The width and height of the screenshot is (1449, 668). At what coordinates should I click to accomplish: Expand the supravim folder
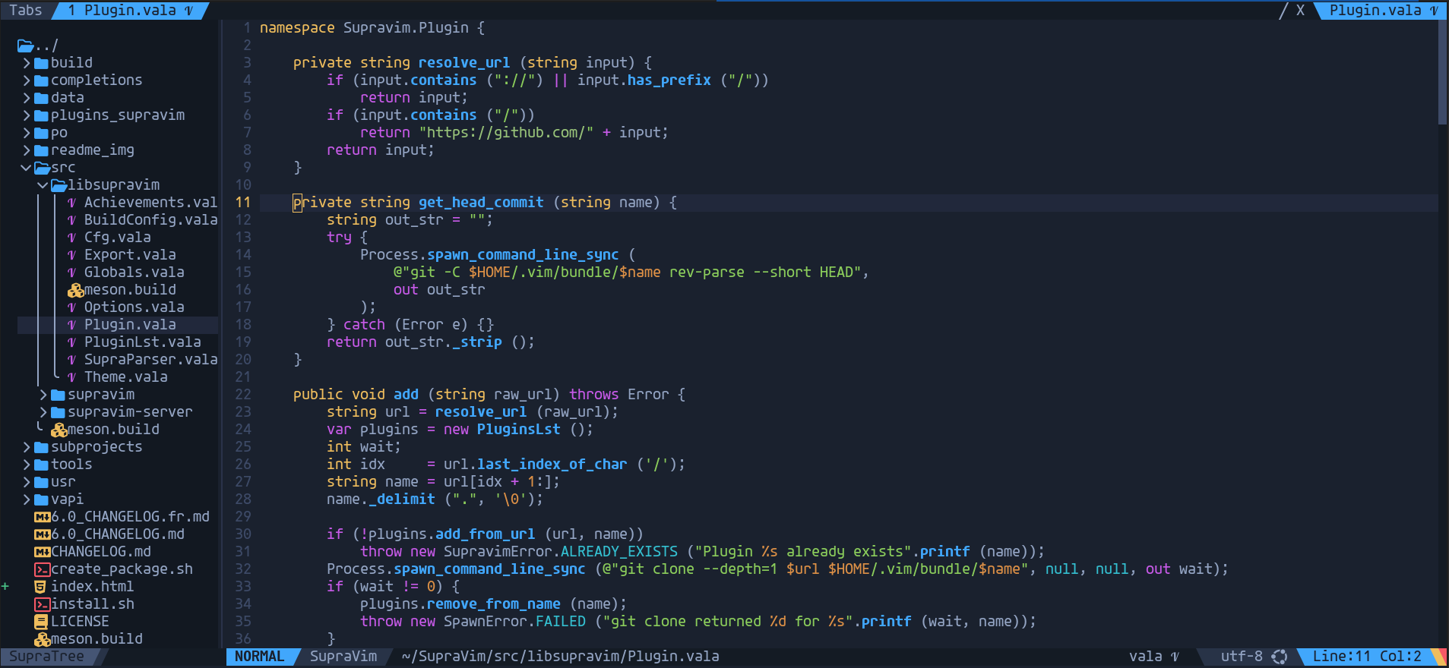(x=43, y=395)
